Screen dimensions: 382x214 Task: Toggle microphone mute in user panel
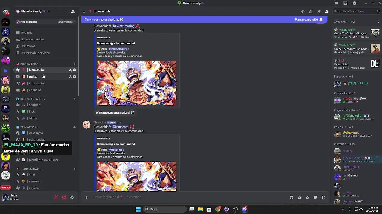click(56, 197)
